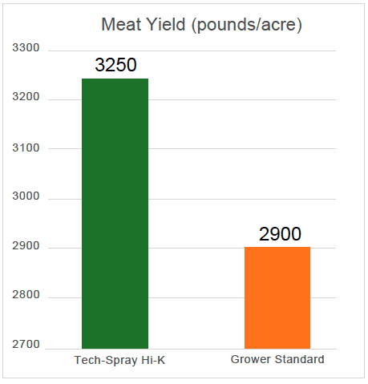Click the green Tech-Spray Hi-K bar
The height and width of the screenshot is (384, 368).
pyautogui.click(x=115, y=213)
